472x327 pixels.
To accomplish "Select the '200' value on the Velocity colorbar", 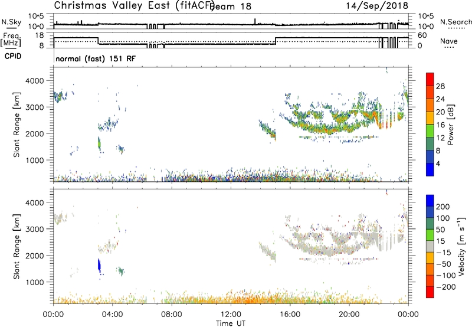I will coord(443,207).
